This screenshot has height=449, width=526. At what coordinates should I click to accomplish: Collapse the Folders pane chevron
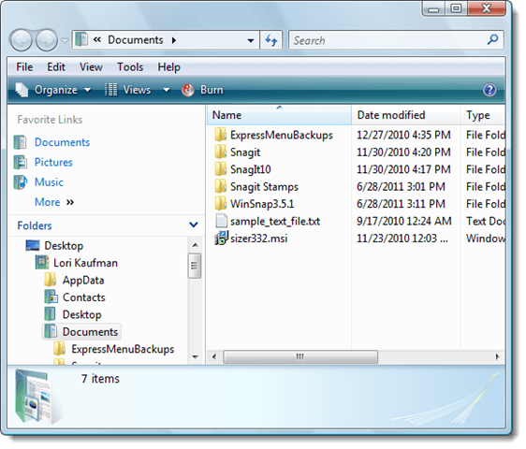click(x=194, y=224)
